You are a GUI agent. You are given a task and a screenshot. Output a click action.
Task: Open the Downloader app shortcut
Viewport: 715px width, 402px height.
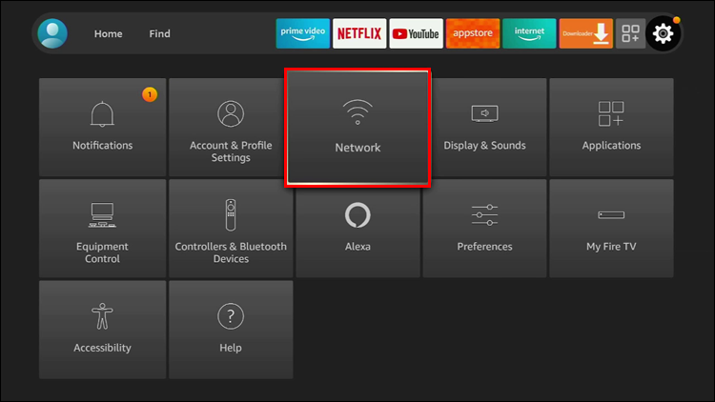[x=586, y=33]
